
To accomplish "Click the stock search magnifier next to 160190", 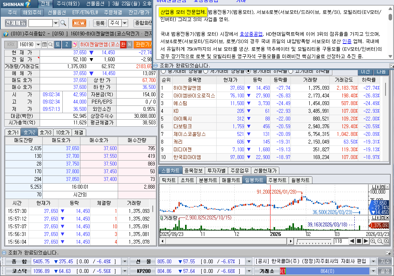I will (x=50, y=45).
